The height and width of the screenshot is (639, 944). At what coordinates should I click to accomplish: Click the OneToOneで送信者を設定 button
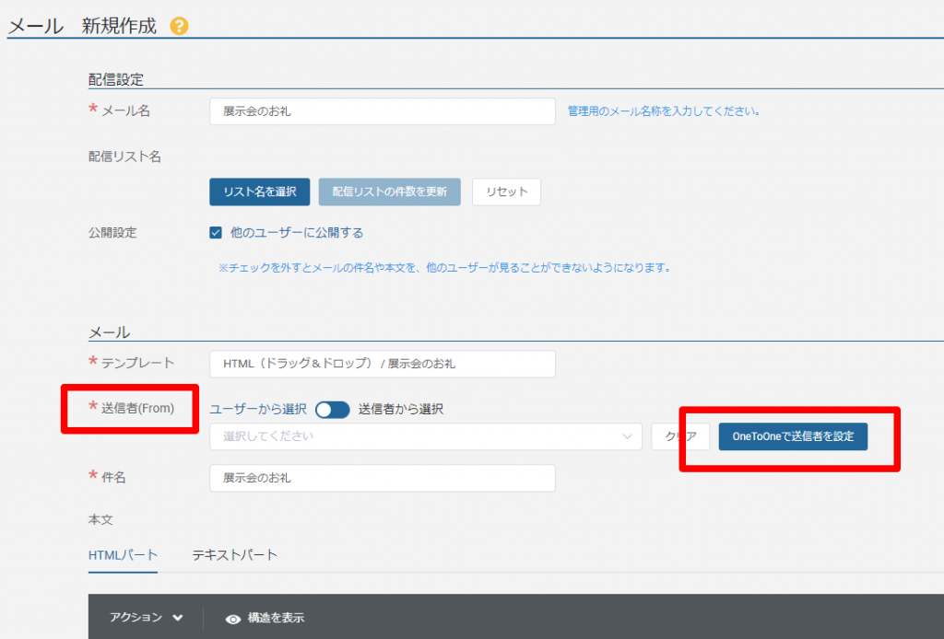click(x=791, y=436)
